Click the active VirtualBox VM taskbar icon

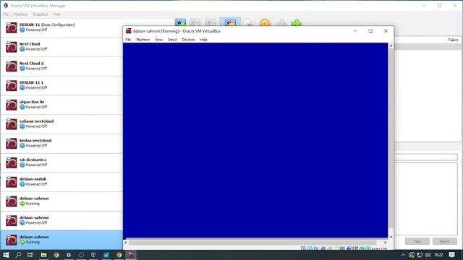132,255
